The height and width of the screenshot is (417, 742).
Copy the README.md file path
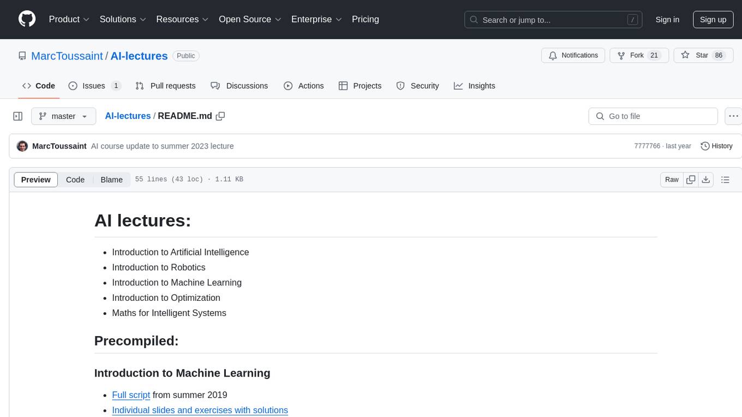[x=220, y=116]
